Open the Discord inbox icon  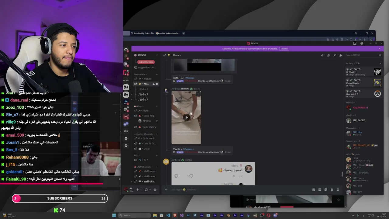point(355,43)
